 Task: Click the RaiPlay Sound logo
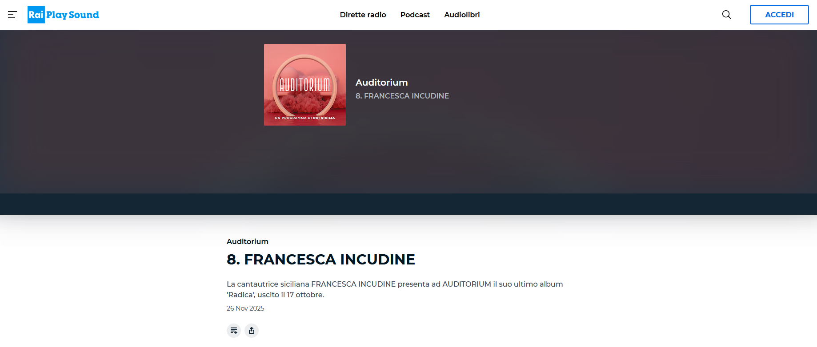click(x=63, y=15)
